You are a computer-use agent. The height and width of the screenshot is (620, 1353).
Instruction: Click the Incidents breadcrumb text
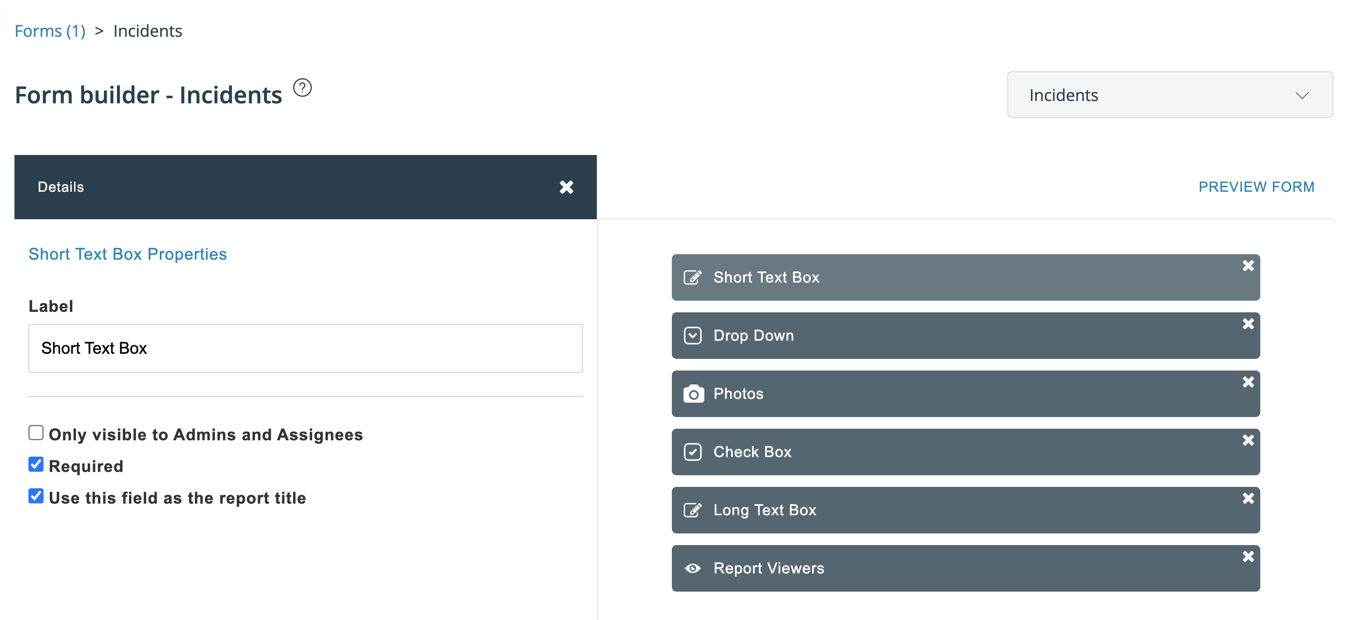coord(148,31)
